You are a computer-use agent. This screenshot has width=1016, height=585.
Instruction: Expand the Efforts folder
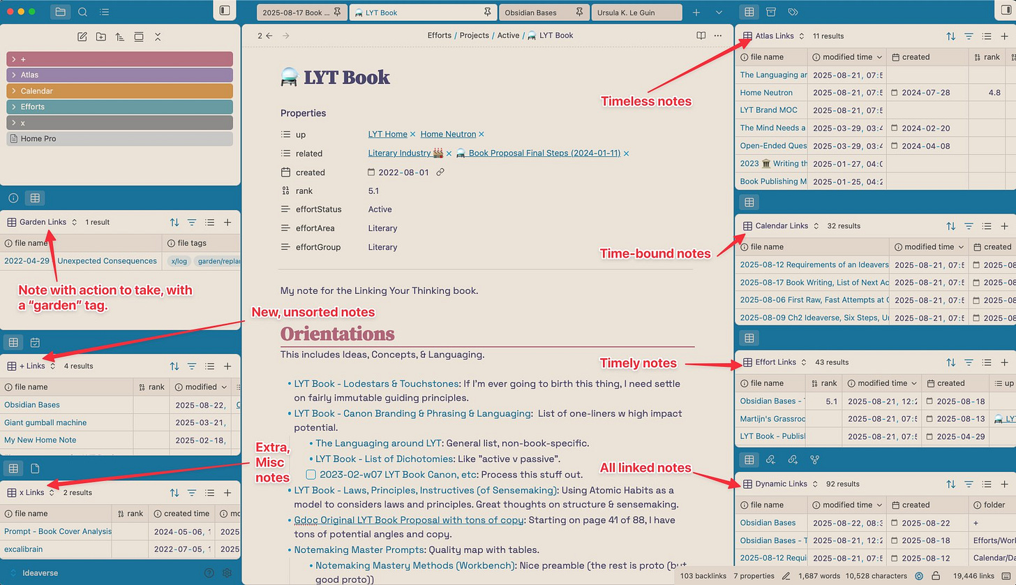point(119,107)
